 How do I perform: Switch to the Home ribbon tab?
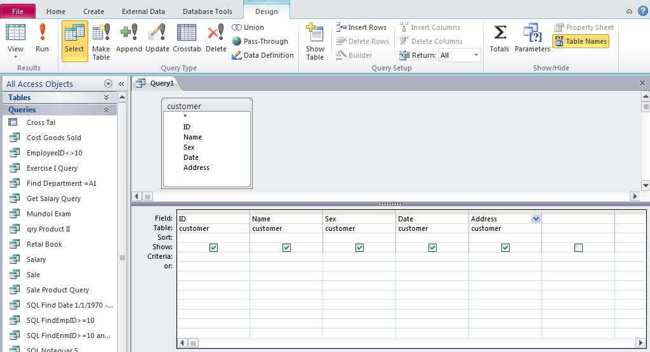coord(56,11)
